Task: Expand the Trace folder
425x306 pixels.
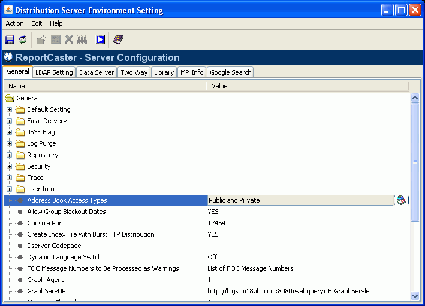Action: pos(10,178)
